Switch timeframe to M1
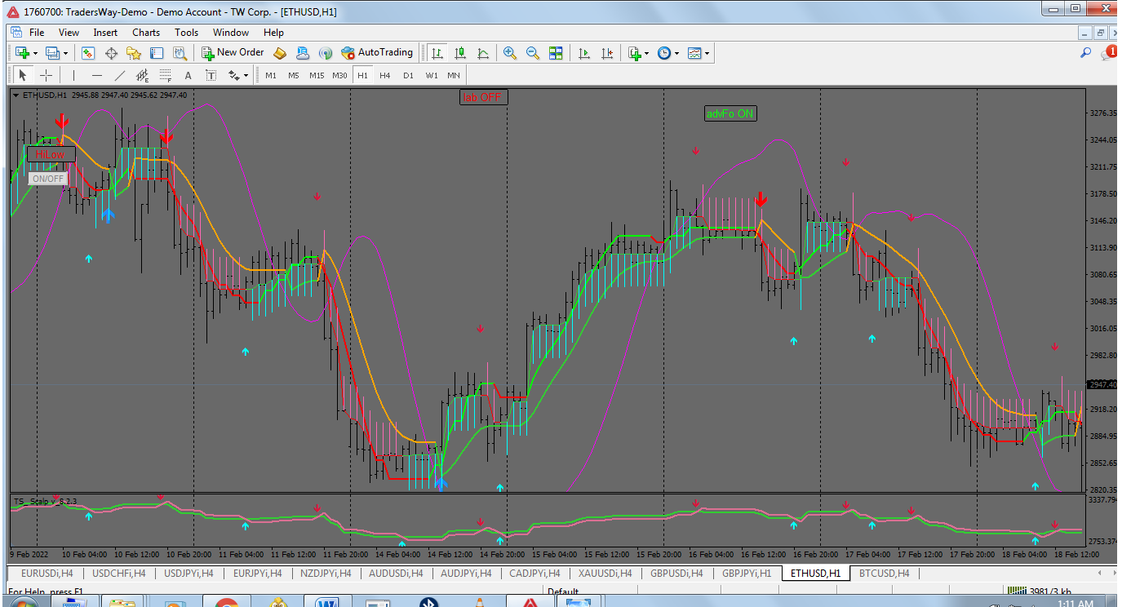This screenshot has height=607, width=1131. point(271,75)
